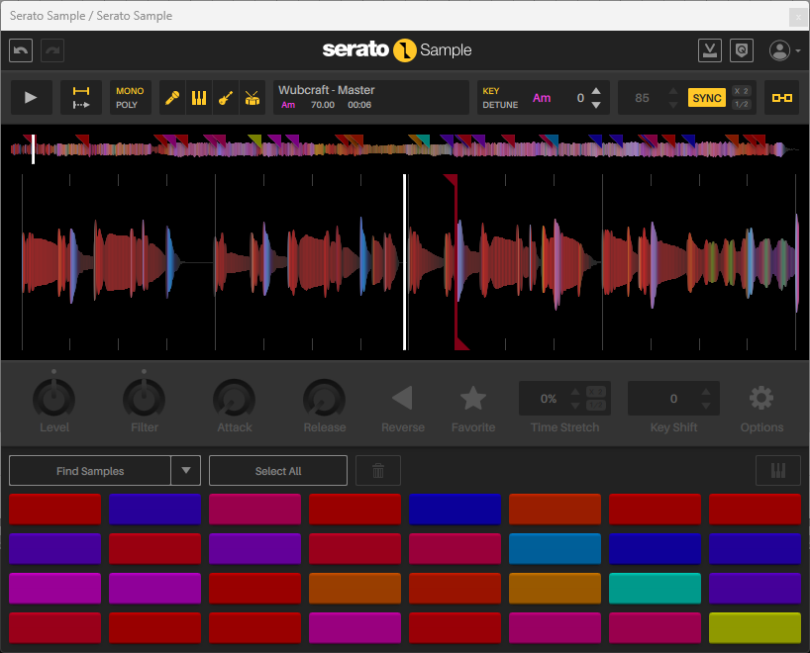Click the Level knob
Image resolution: width=810 pixels, height=653 pixels.
[x=54, y=398]
